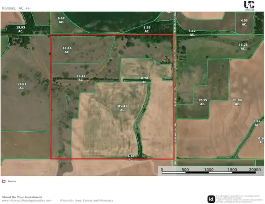Select the 19.93 AC. parcel label
This screenshot has height=204, width=265.
20,29
